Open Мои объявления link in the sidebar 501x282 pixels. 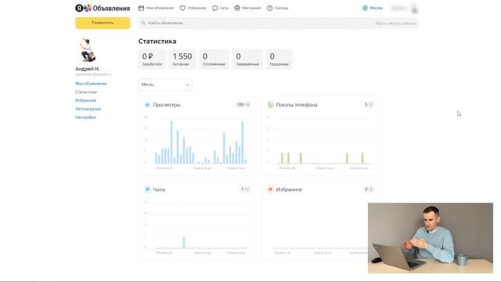(91, 84)
